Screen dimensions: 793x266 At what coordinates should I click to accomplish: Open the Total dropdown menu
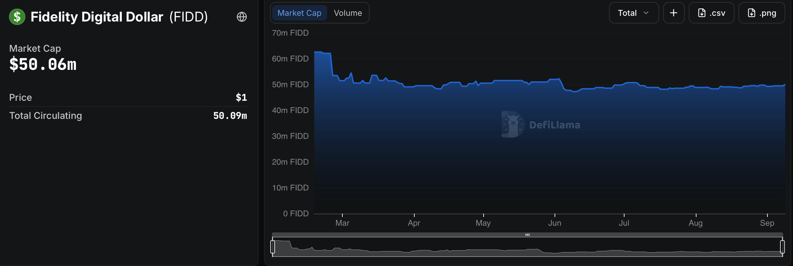click(634, 13)
